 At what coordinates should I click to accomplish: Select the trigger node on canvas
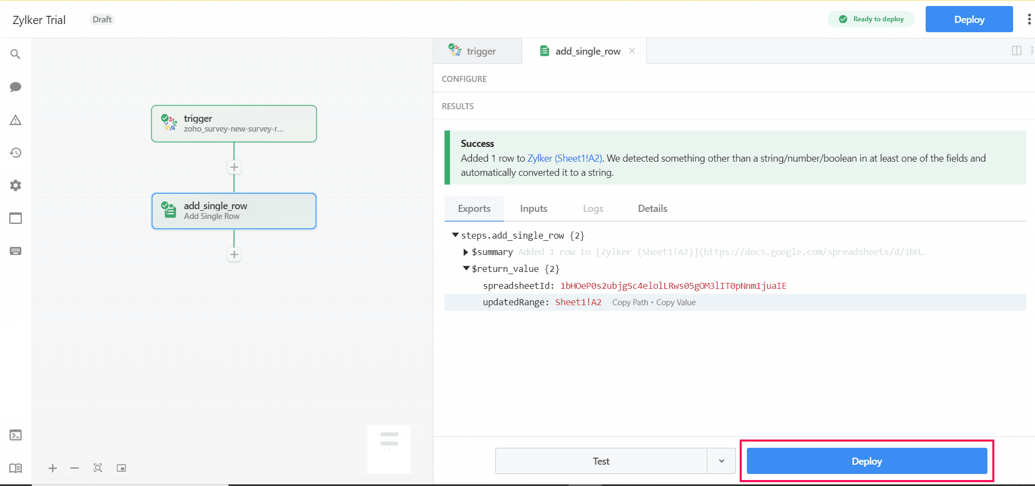click(x=234, y=123)
